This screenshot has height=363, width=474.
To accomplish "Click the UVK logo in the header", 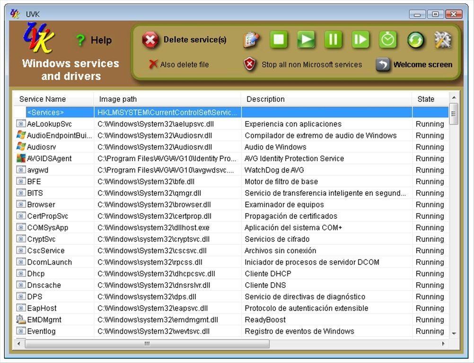I will point(38,38).
